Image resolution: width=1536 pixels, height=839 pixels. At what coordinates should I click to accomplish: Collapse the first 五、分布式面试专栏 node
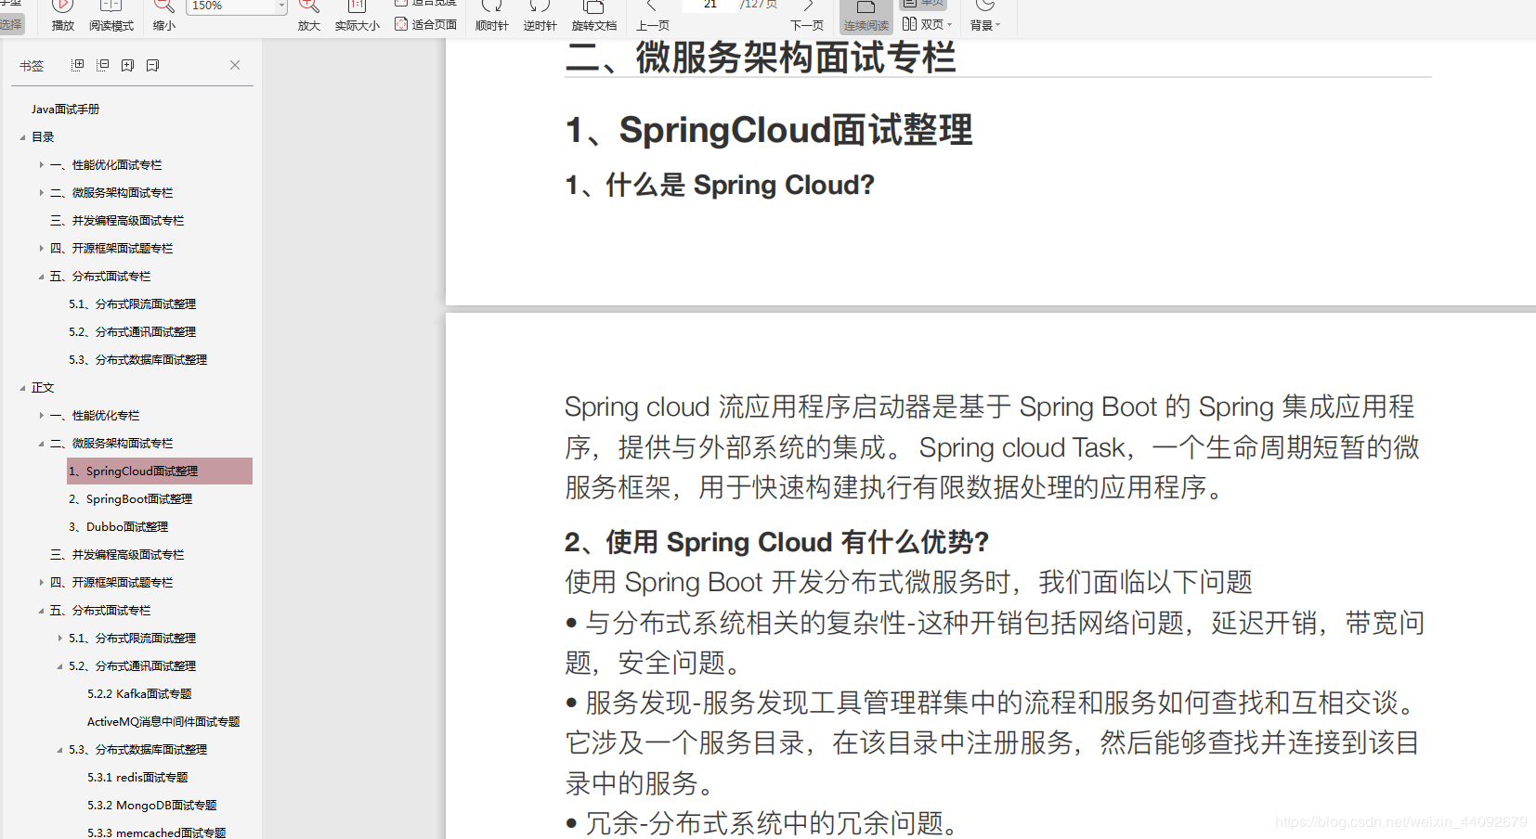tap(41, 277)
